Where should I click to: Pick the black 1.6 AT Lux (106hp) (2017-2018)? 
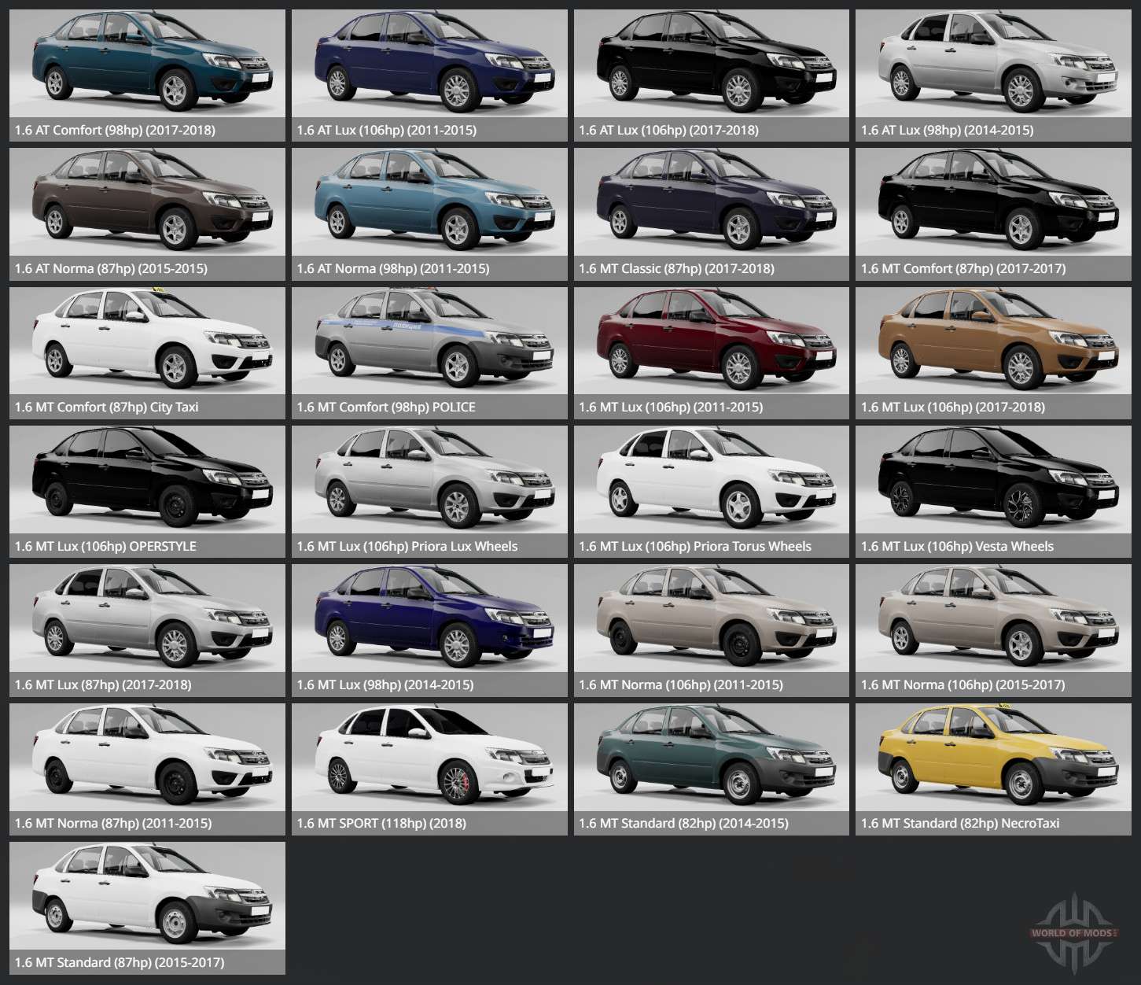(x=712, y=76)
